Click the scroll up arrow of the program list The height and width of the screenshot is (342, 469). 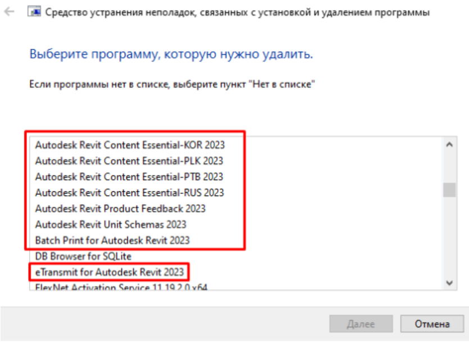coord(449,145)
